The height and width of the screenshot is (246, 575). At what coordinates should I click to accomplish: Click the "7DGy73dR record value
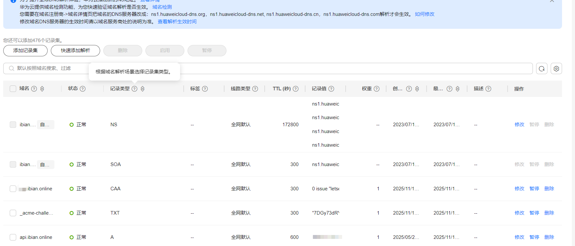pyautogui.click(x=326, y=213)
